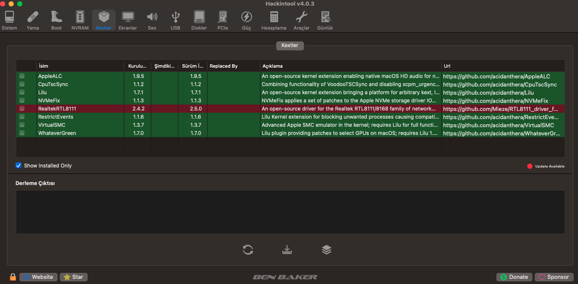
Task: Select the Kextler tab label
Action: pyautogui.click(x=290, y=45)
